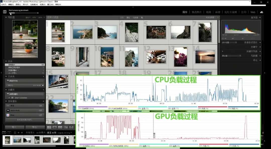Switch to Grid view in the toolbar
271x149 pixels.
pos(49,127)
